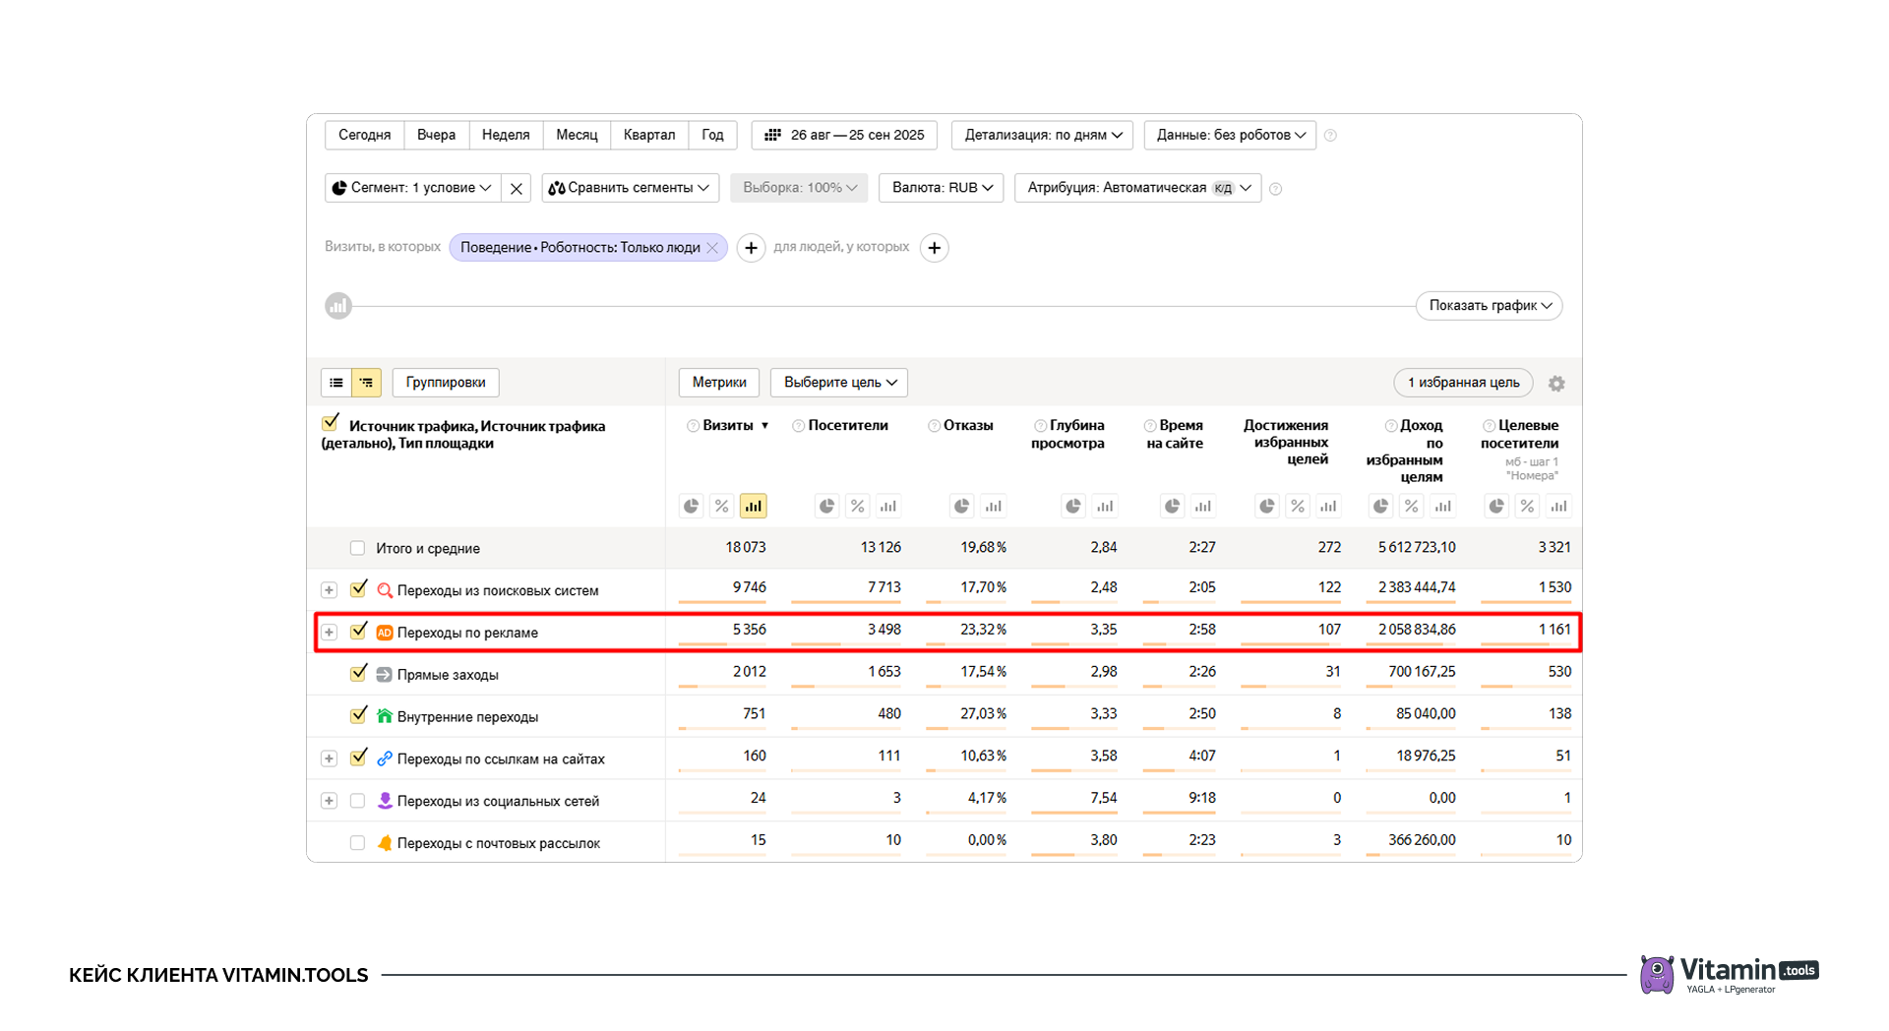Expand Переходы из поисковых систем row

tap(329, 590)
